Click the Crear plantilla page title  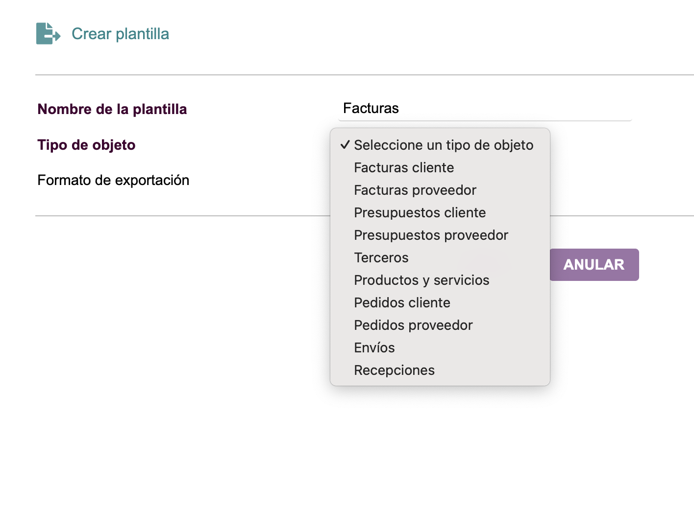click(120, 34)
